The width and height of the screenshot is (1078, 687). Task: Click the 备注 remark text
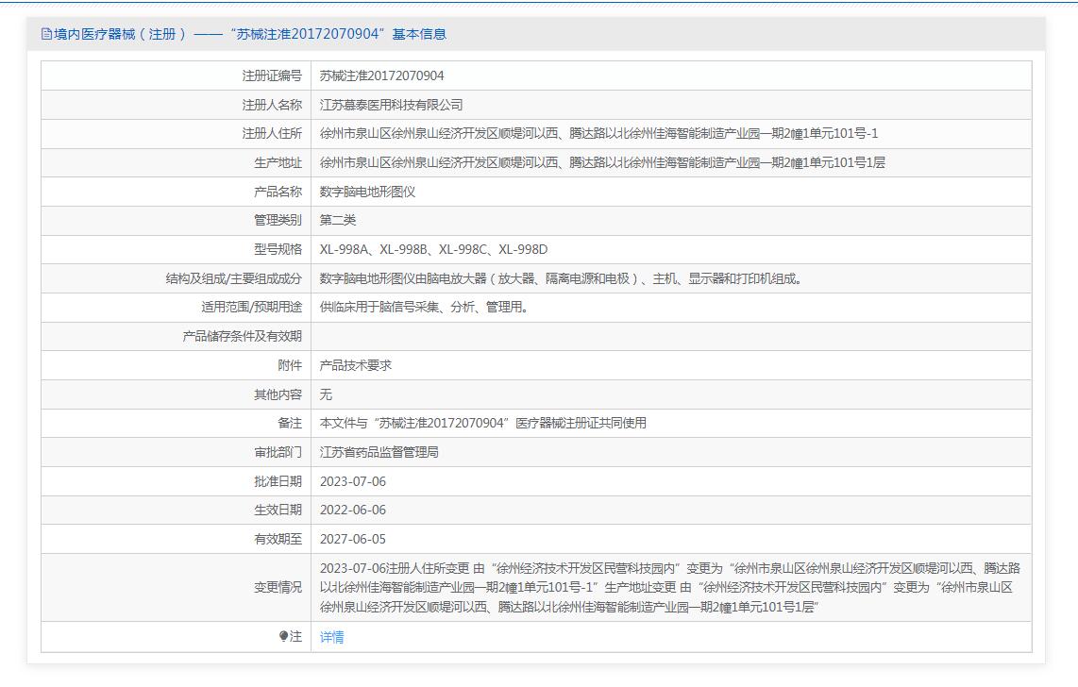(483, 423)
